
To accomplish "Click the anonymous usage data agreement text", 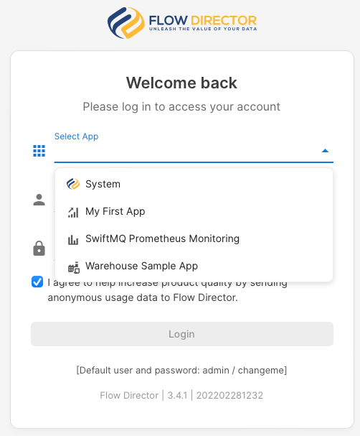I will click(x=167, y=290).
